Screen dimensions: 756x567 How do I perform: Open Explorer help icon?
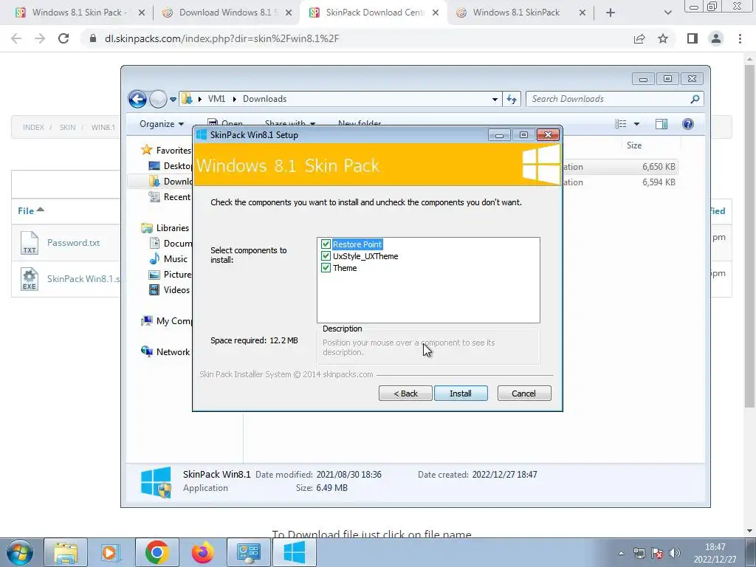point(688,124)
